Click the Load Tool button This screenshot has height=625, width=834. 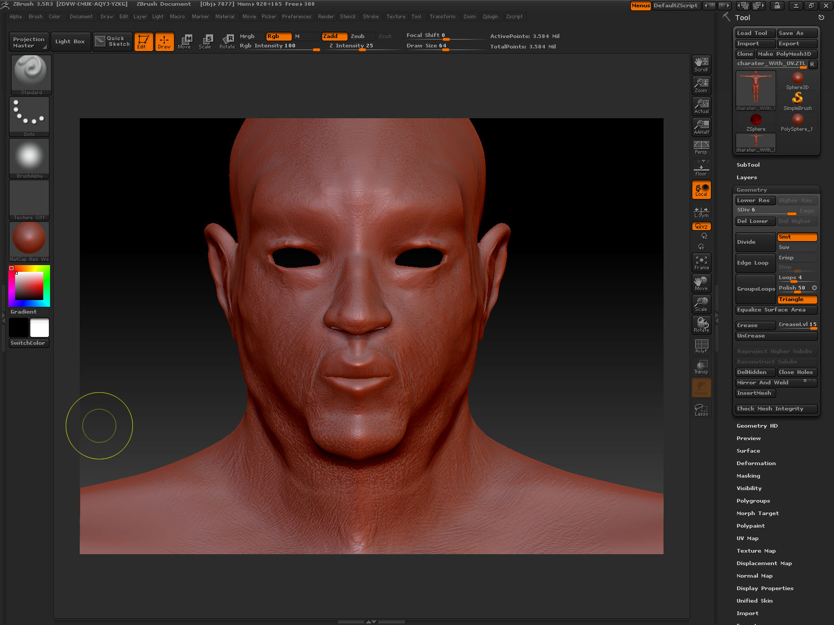tap(755, 33)
